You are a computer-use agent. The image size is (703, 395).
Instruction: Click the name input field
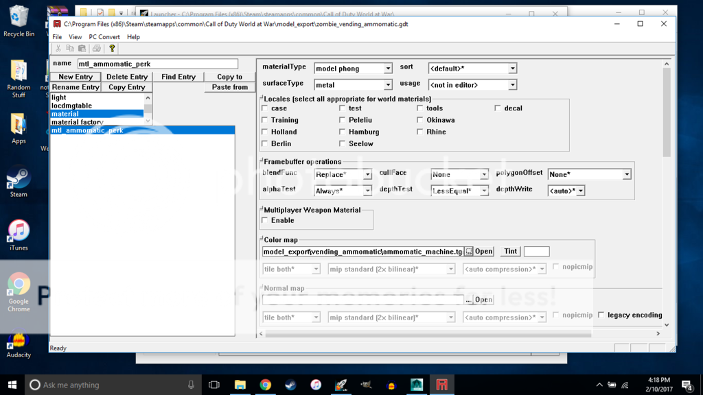point(158,64)
